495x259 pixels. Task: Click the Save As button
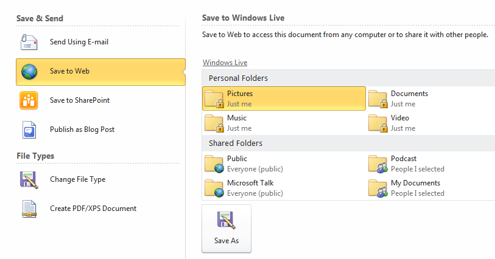click(x=226, y=229)
